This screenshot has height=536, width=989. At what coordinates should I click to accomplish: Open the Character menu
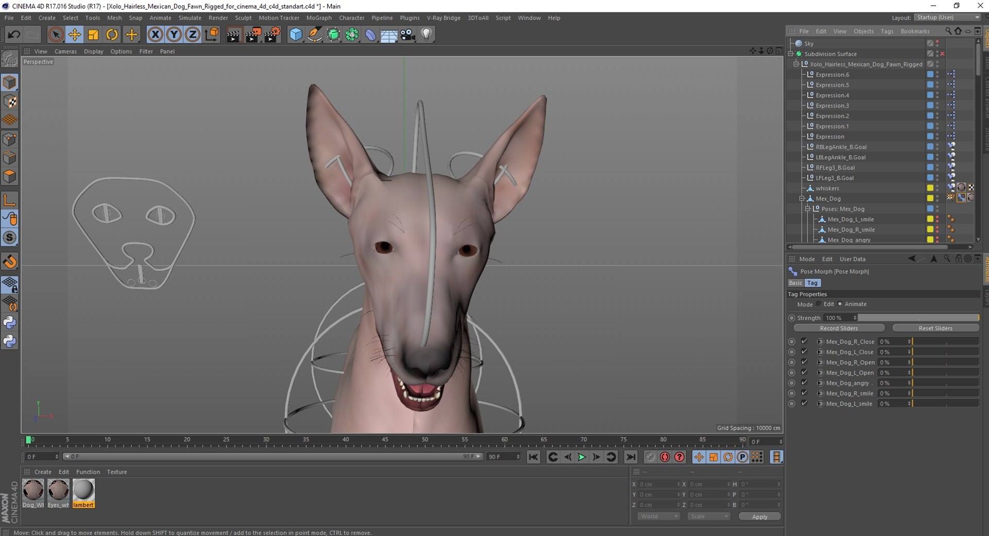click(x=351, y=17)
